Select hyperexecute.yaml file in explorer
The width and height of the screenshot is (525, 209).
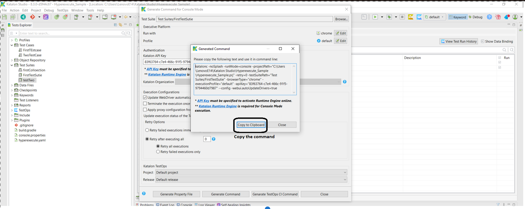coord(32,140)
